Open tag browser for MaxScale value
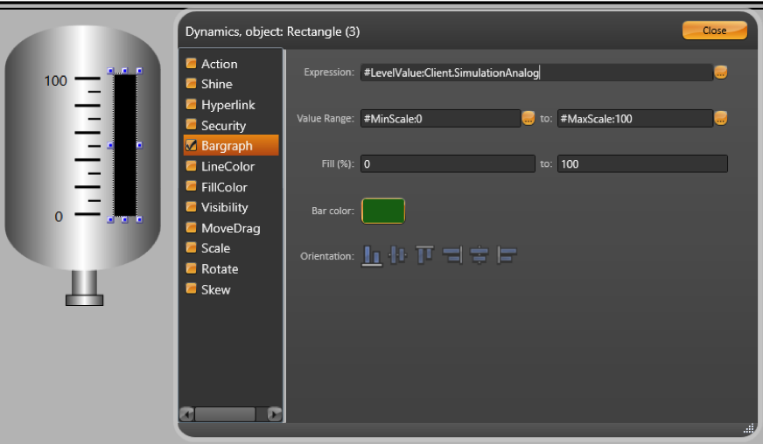 pyautogui.click(x=721, y=118)
